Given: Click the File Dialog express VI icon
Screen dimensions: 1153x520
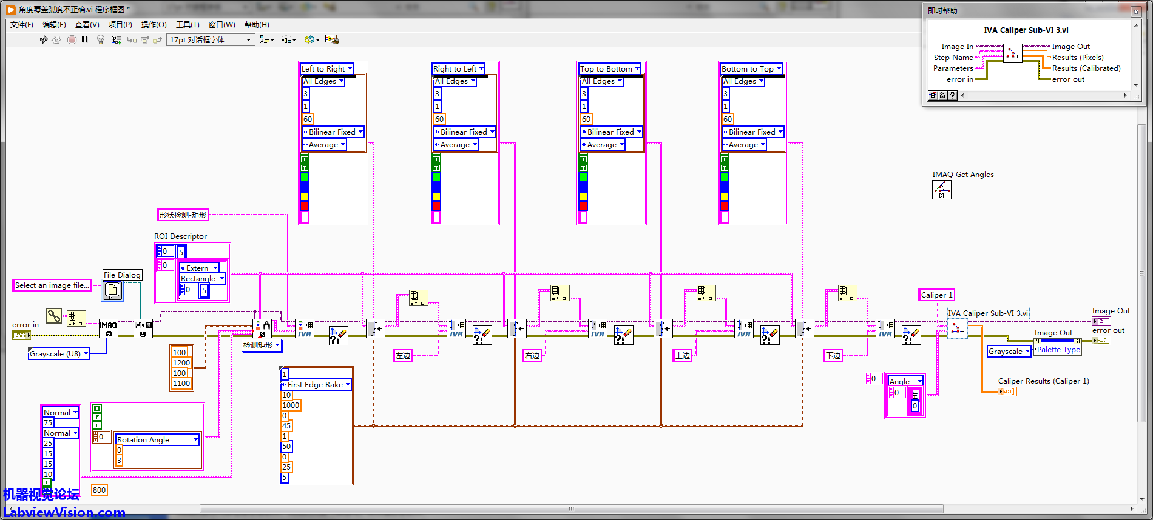Looking at the screenshot, I should click(112, 290).
